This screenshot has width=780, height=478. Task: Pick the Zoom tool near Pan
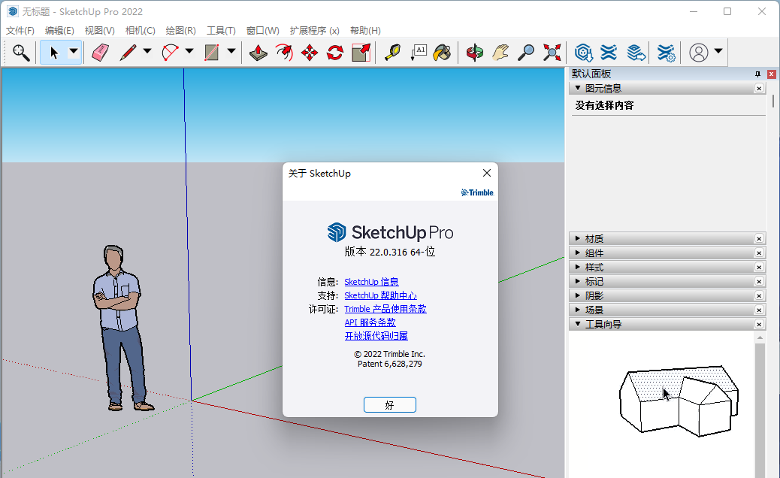click(x=526, y=52)
